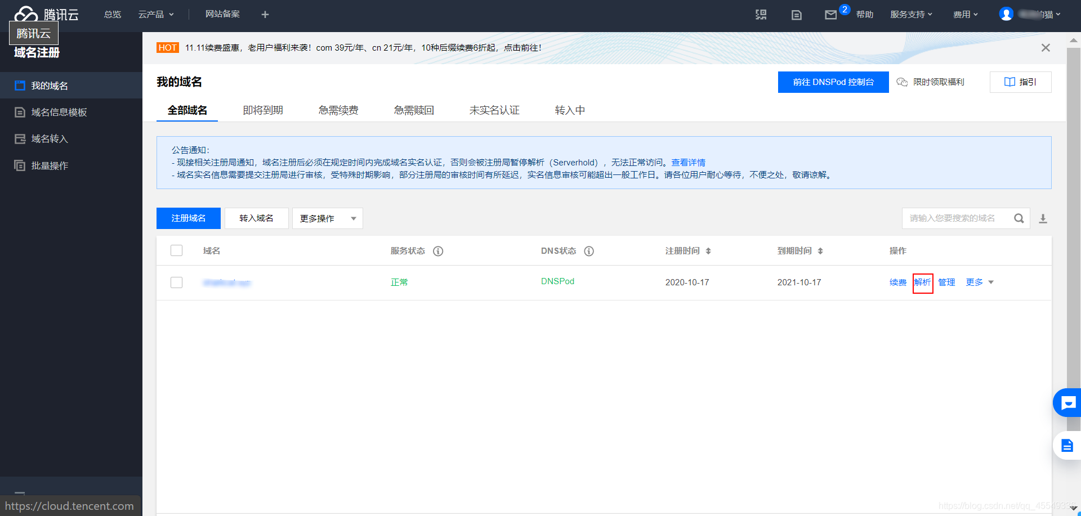Expand the 云产品 dropdown
Screen dimensions: 1081x516
coord(156,15)
